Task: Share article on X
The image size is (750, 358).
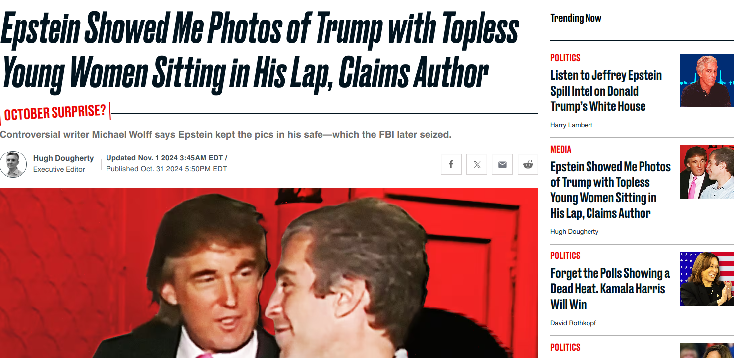Action: (477, 164)
